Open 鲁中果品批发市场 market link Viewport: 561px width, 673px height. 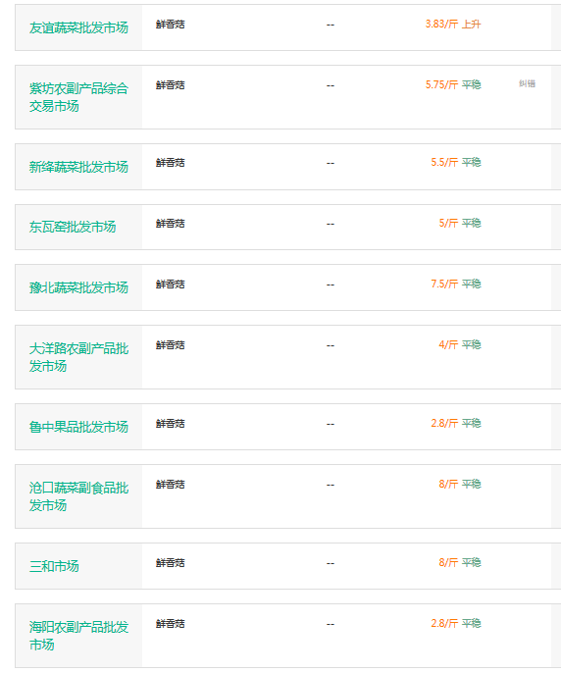click(78, 427)
